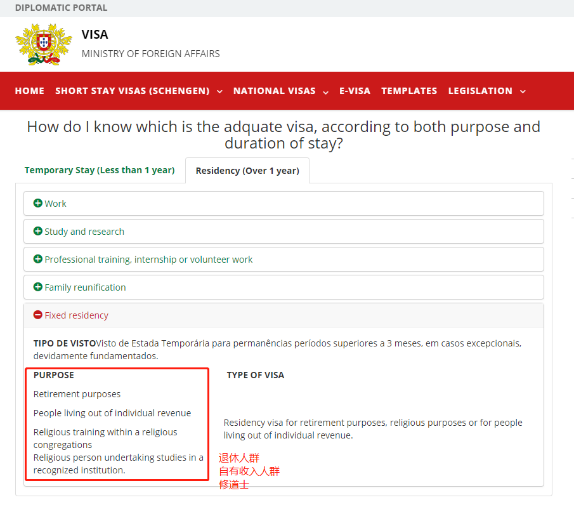Click the TYPE OF VISA column header
Viewport: 574px width, 514px height.
256,375
